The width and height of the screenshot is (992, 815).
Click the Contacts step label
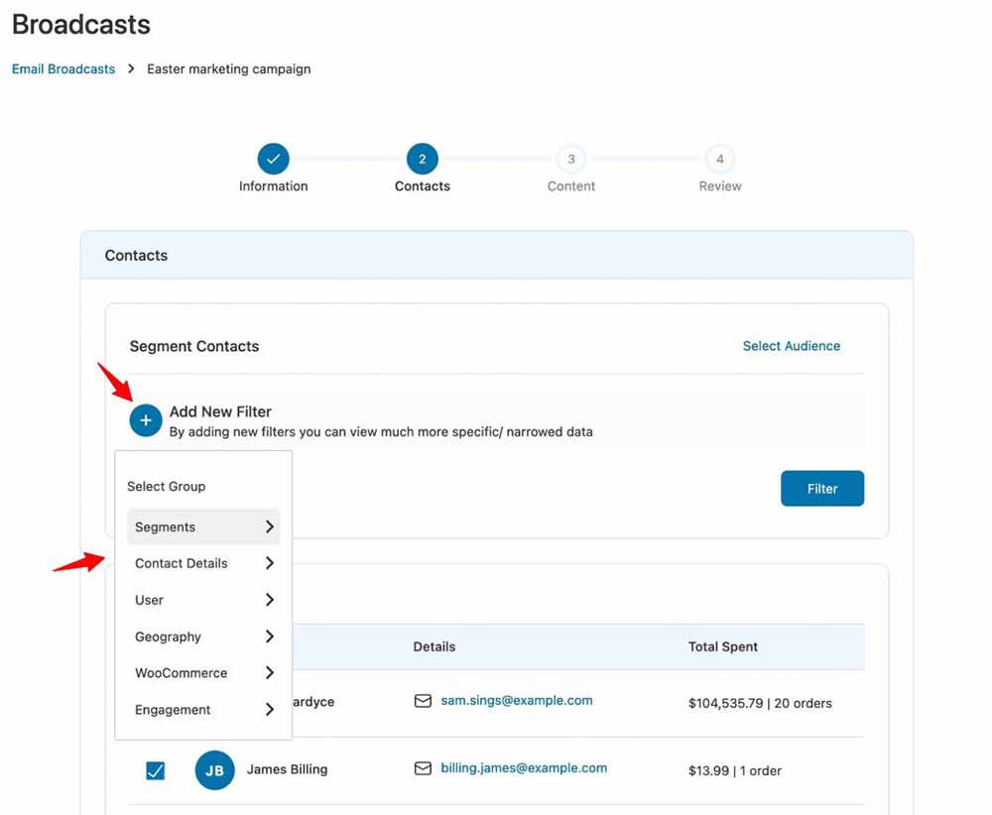[x=422, y=185]
